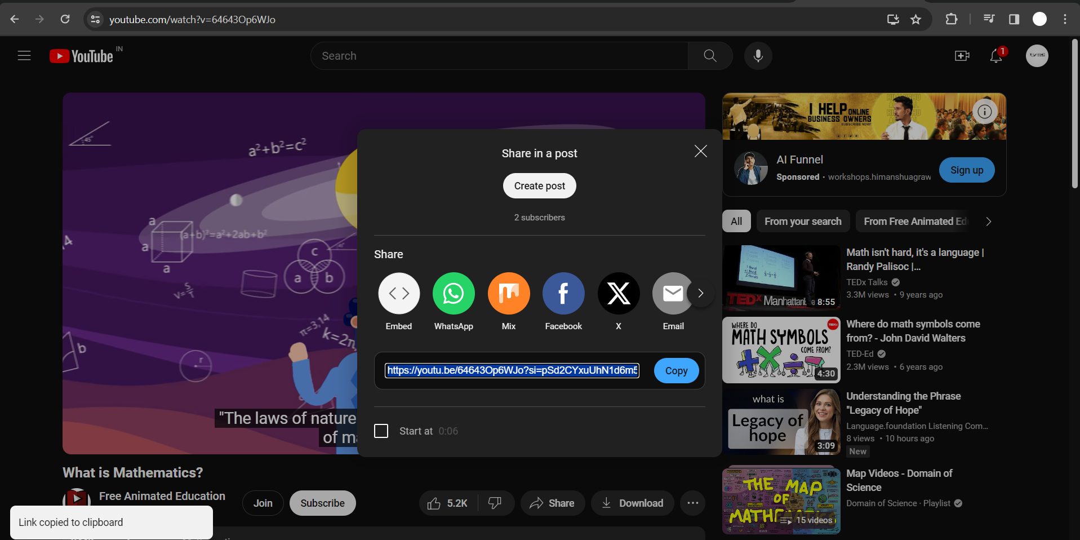
Task: Share the video via Mix
Action: (x=509, y=294)
